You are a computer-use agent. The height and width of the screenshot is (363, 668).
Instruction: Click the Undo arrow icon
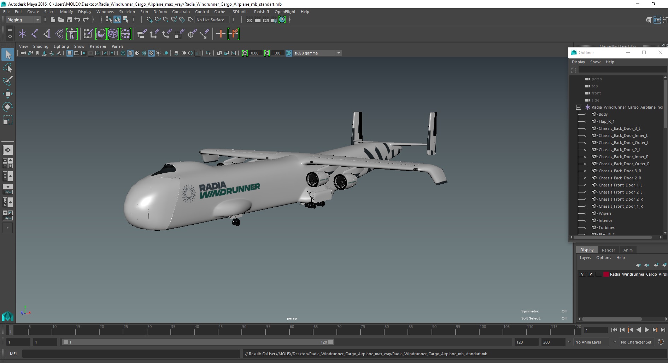tap(77, 20)
